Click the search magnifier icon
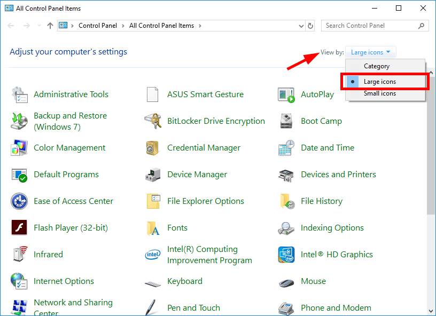The image size is (436, 316). (x=421, y=26)
